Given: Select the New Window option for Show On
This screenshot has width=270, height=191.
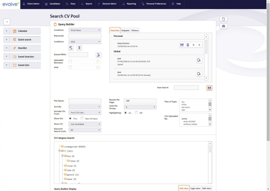Looking at the screenshot, I should tap(81, 118).
